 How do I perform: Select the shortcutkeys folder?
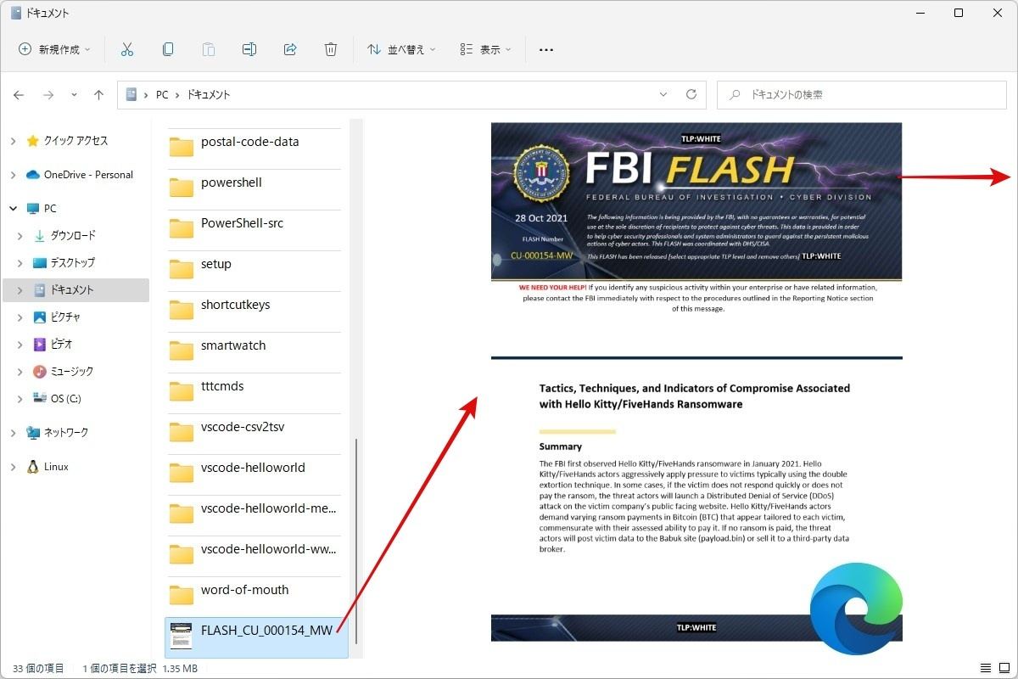(x=254, y=309)
